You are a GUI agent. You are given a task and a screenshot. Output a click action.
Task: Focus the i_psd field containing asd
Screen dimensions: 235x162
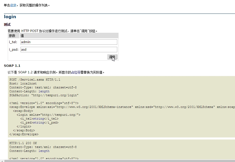69,50
